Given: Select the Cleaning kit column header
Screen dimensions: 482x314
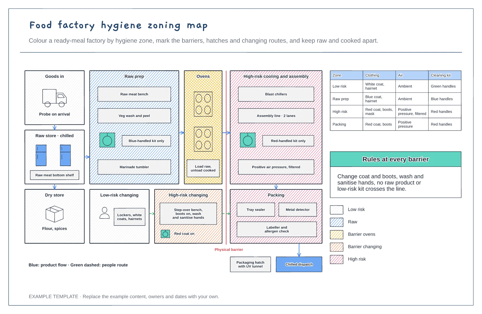Looking at the screenshot, I should pos(445,75).
